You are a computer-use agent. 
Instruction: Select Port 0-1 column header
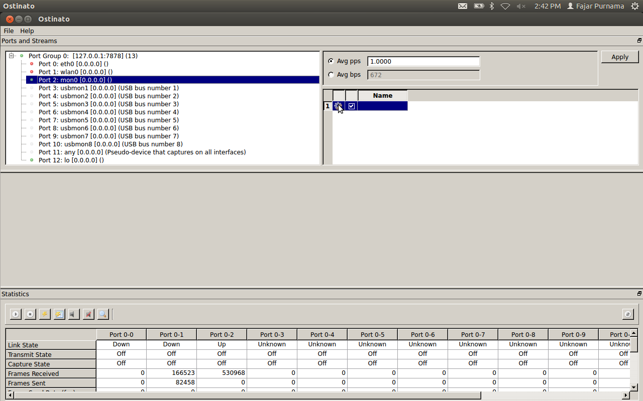coord(172,334)
